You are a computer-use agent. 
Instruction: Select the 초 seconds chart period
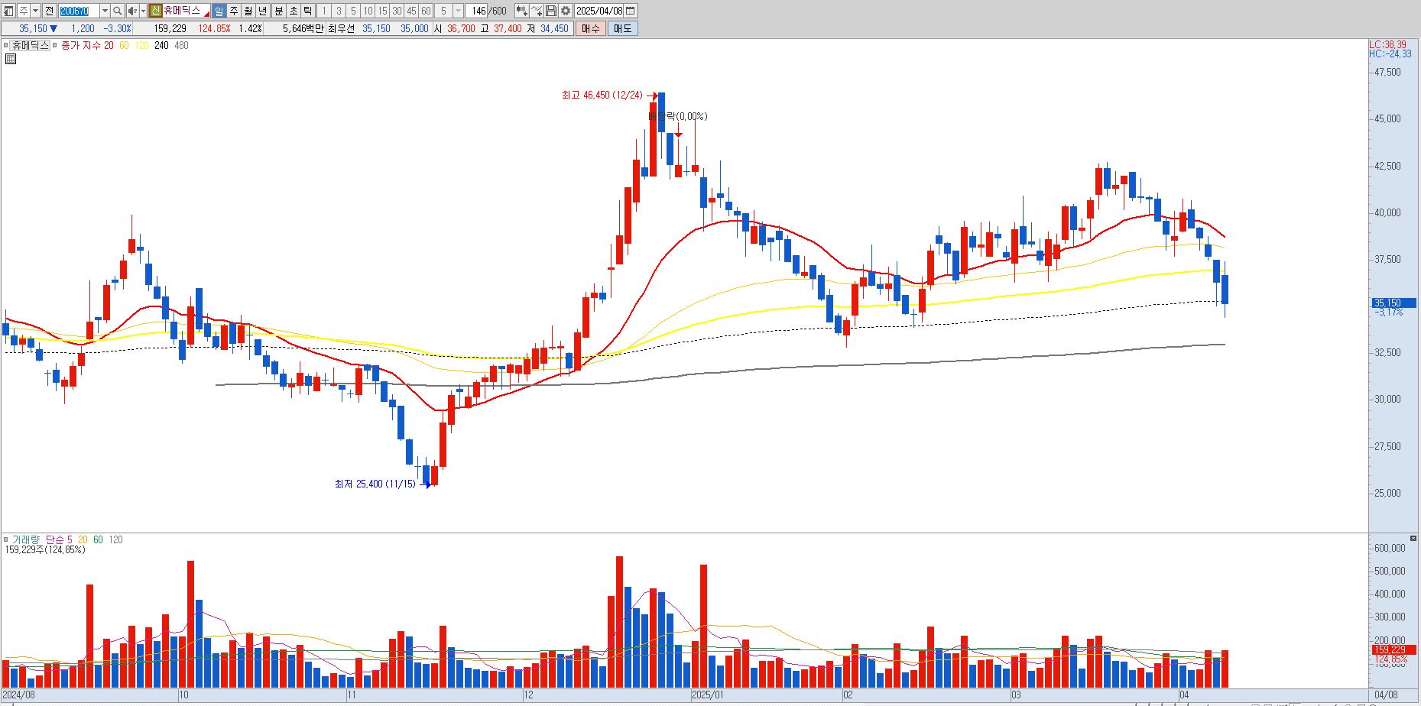(293, 11)
